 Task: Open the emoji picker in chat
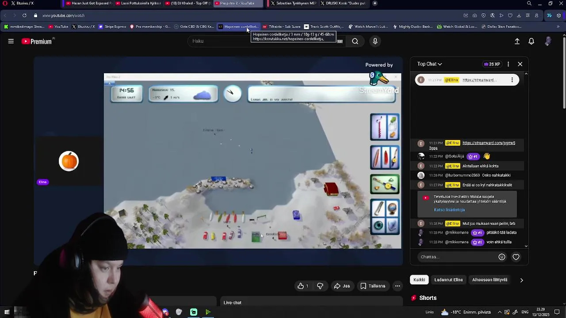tap(501, 257)
